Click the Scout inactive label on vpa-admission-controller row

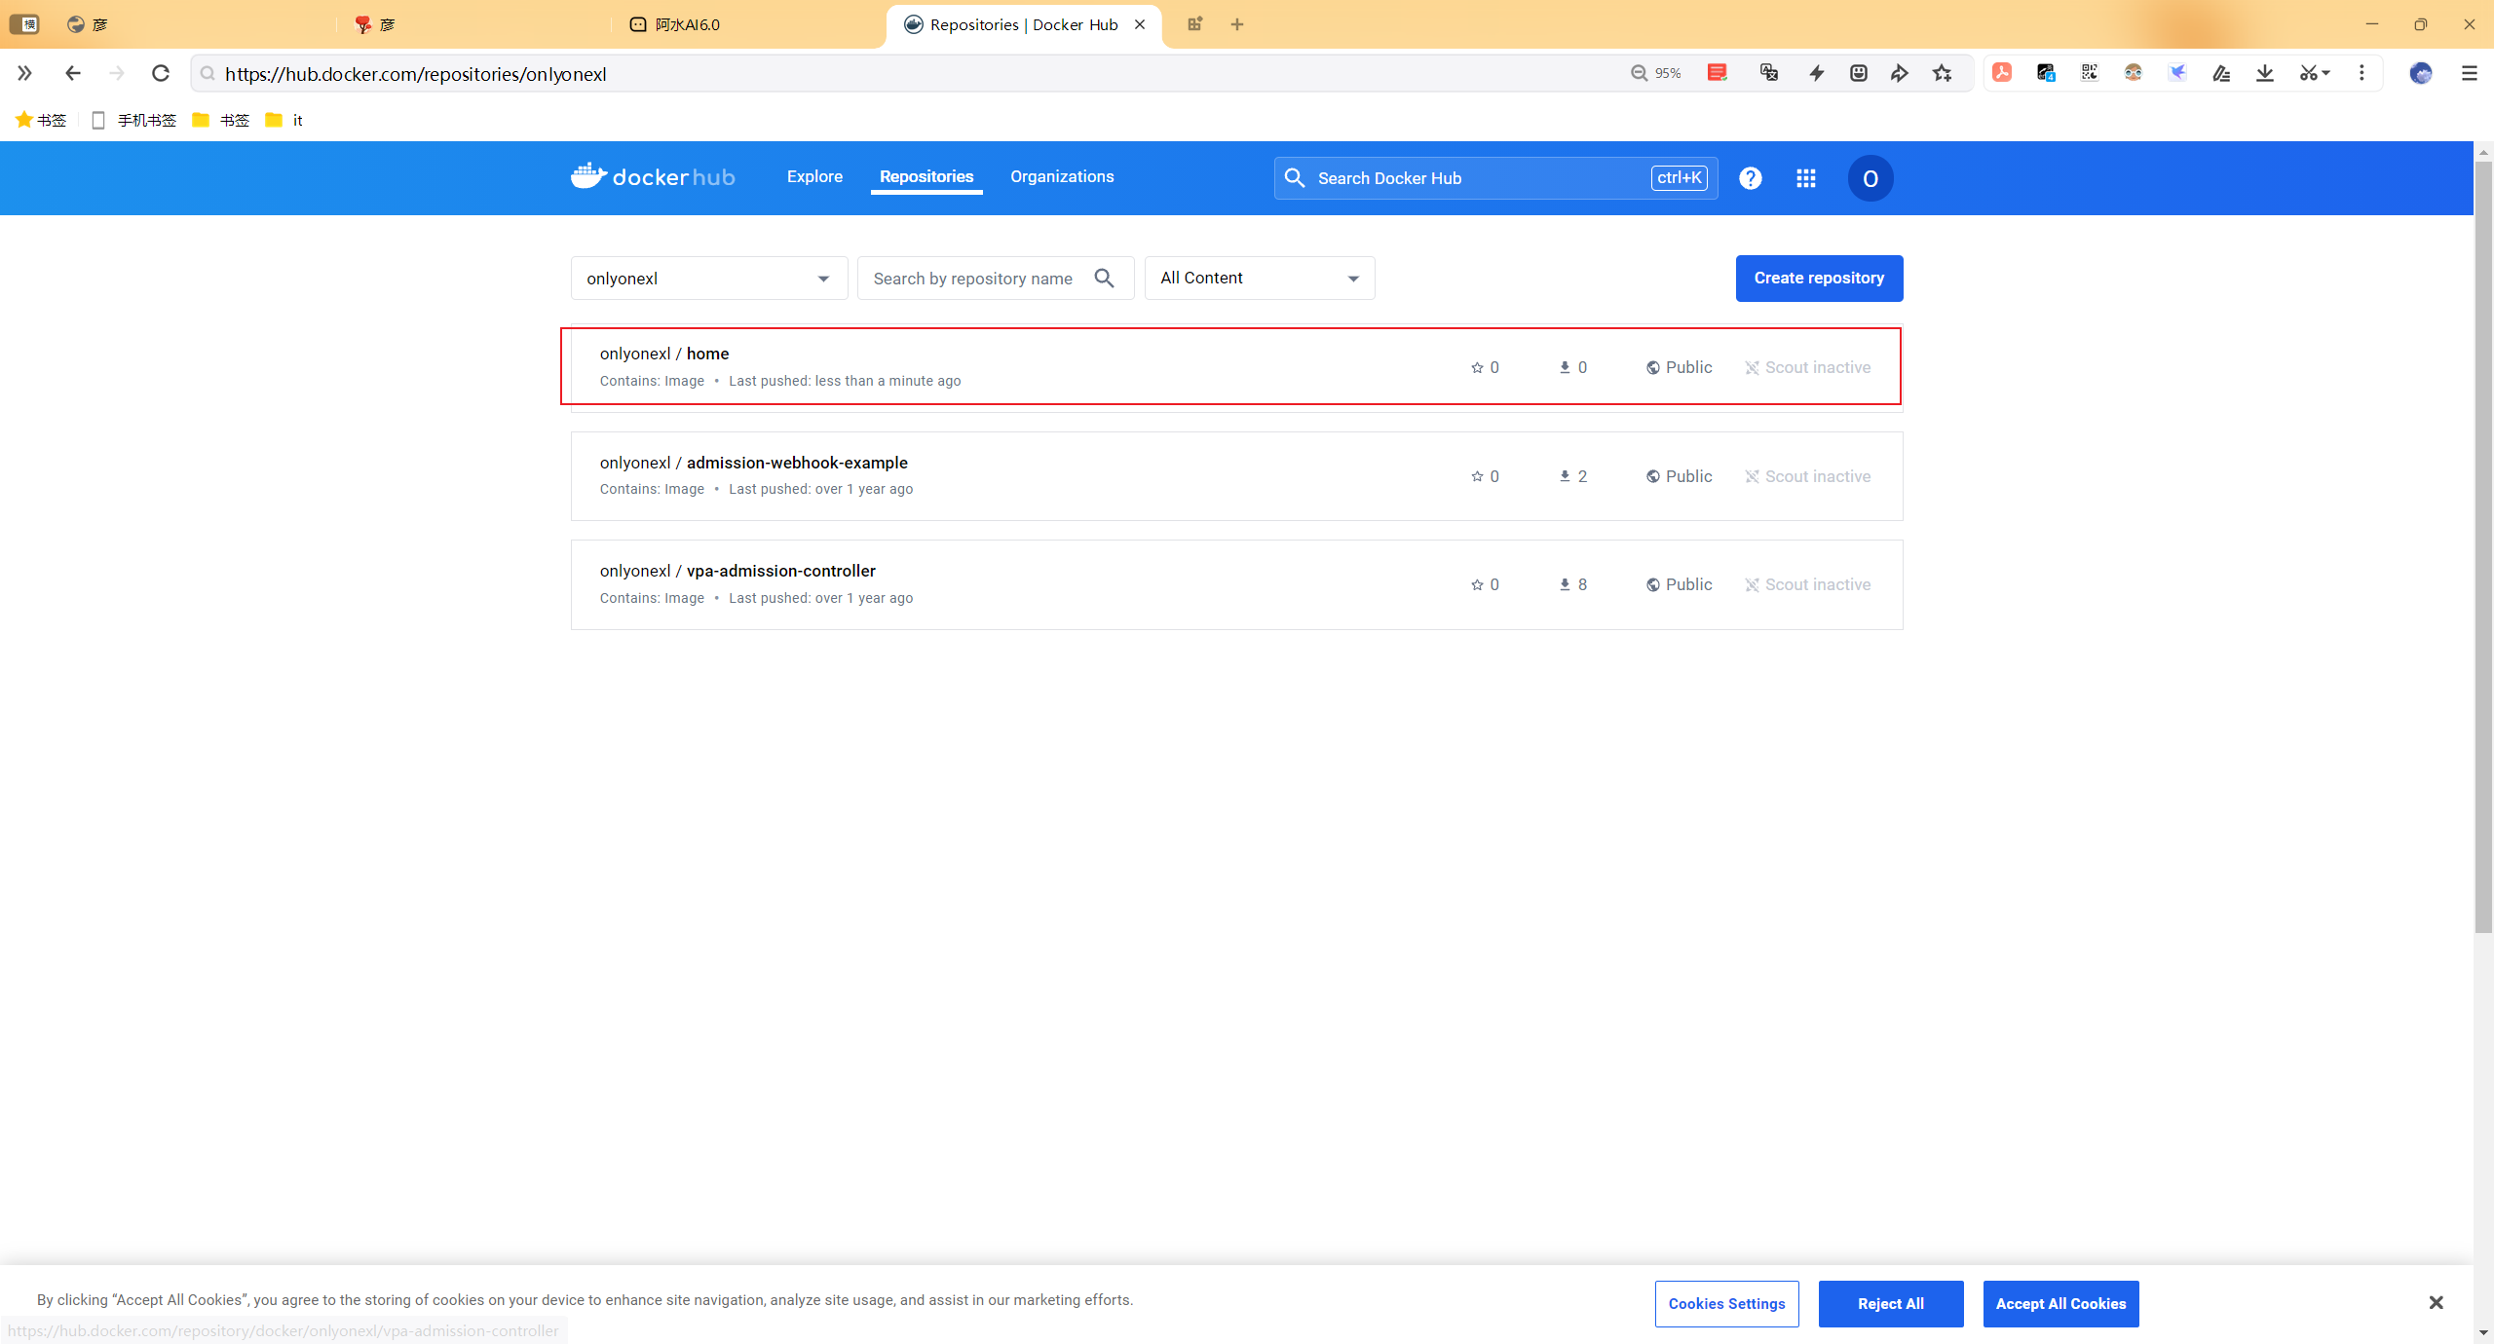1818,584
